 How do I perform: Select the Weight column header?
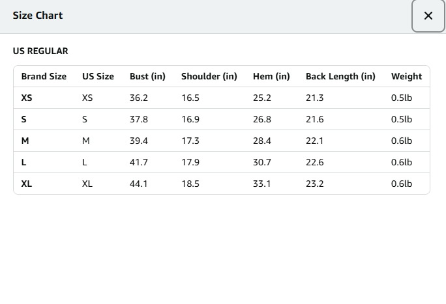tap(406, 76)
